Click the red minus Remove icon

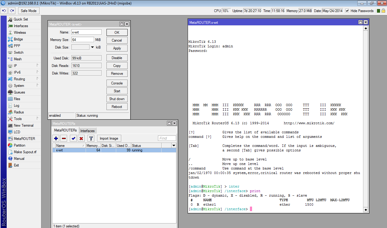pos(64,138)
